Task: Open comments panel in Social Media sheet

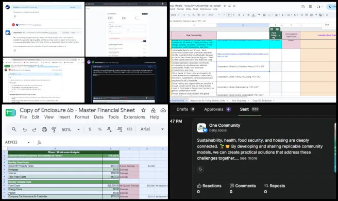Action: (310, 7)
